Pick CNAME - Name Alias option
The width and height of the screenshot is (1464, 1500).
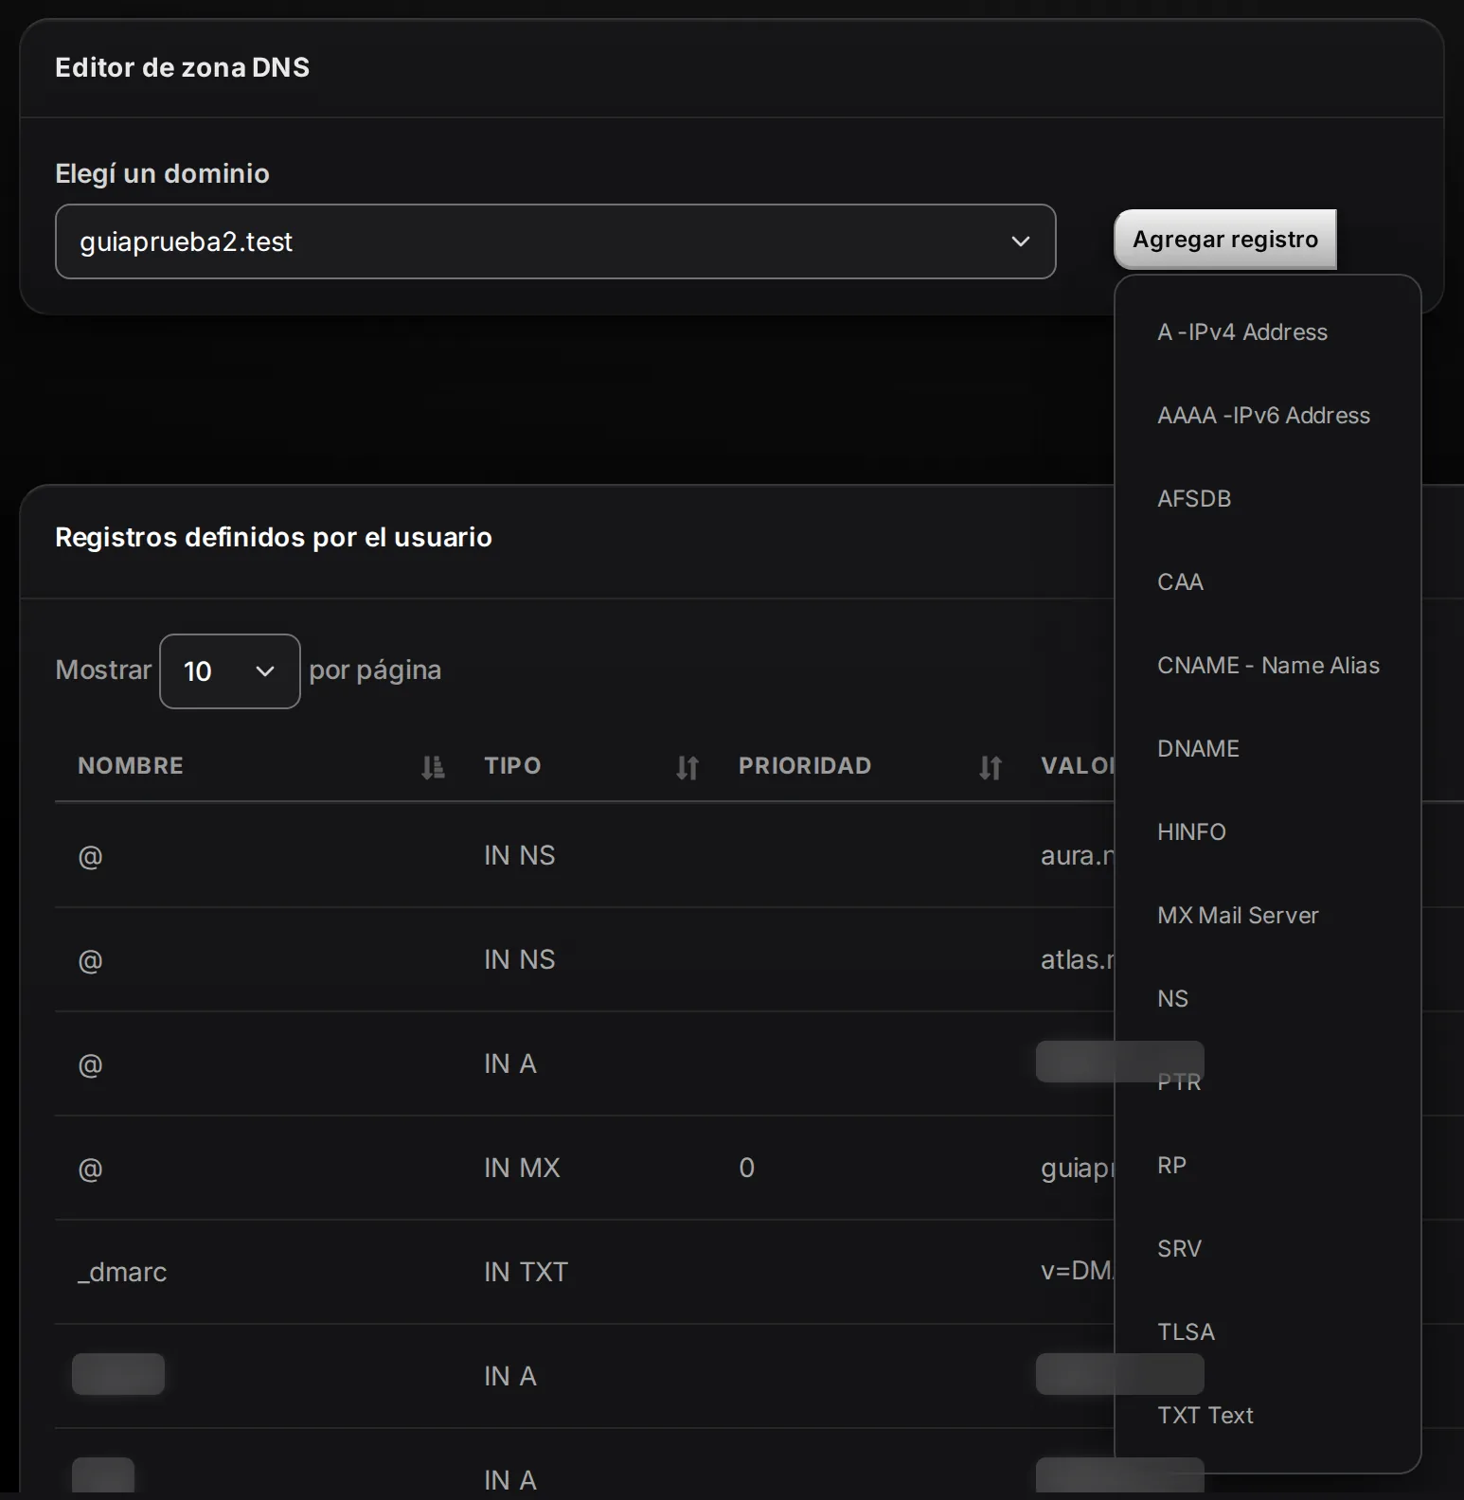pos(1268,666)
